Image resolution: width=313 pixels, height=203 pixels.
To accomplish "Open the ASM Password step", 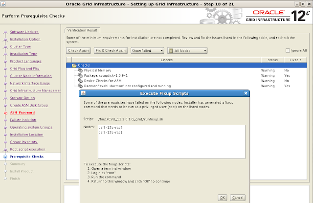I will pos(22,113).
